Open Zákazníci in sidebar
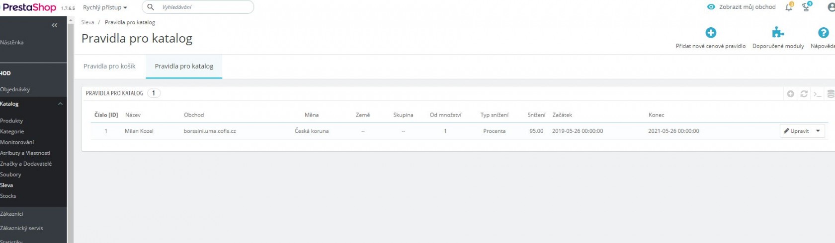This screenshot has height=243, width=835. pyautogui.click(x=11, y=214)
